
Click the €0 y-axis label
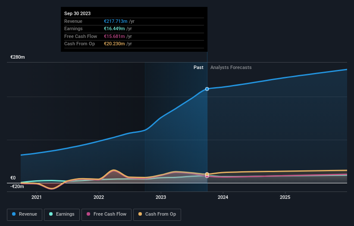(x=13, y=178)
